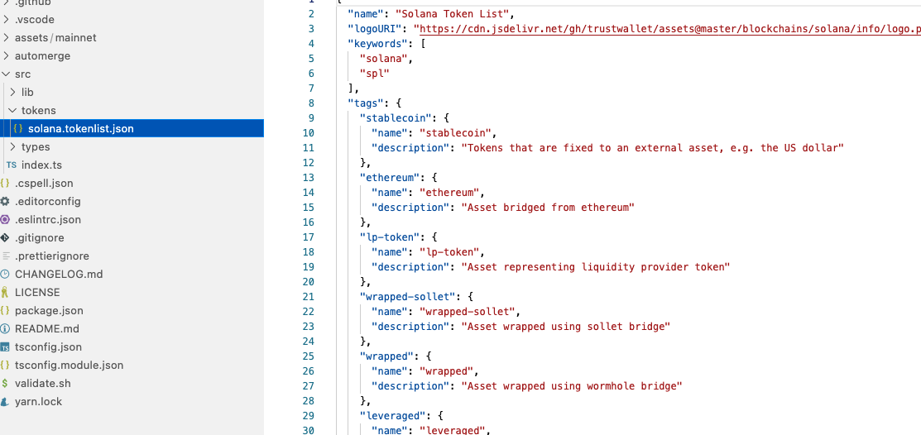Image resolution: width=921 pixels, height=435 pixels.
Task: Click the shell dollar icon of validate.sh
Action: point(5,384)
